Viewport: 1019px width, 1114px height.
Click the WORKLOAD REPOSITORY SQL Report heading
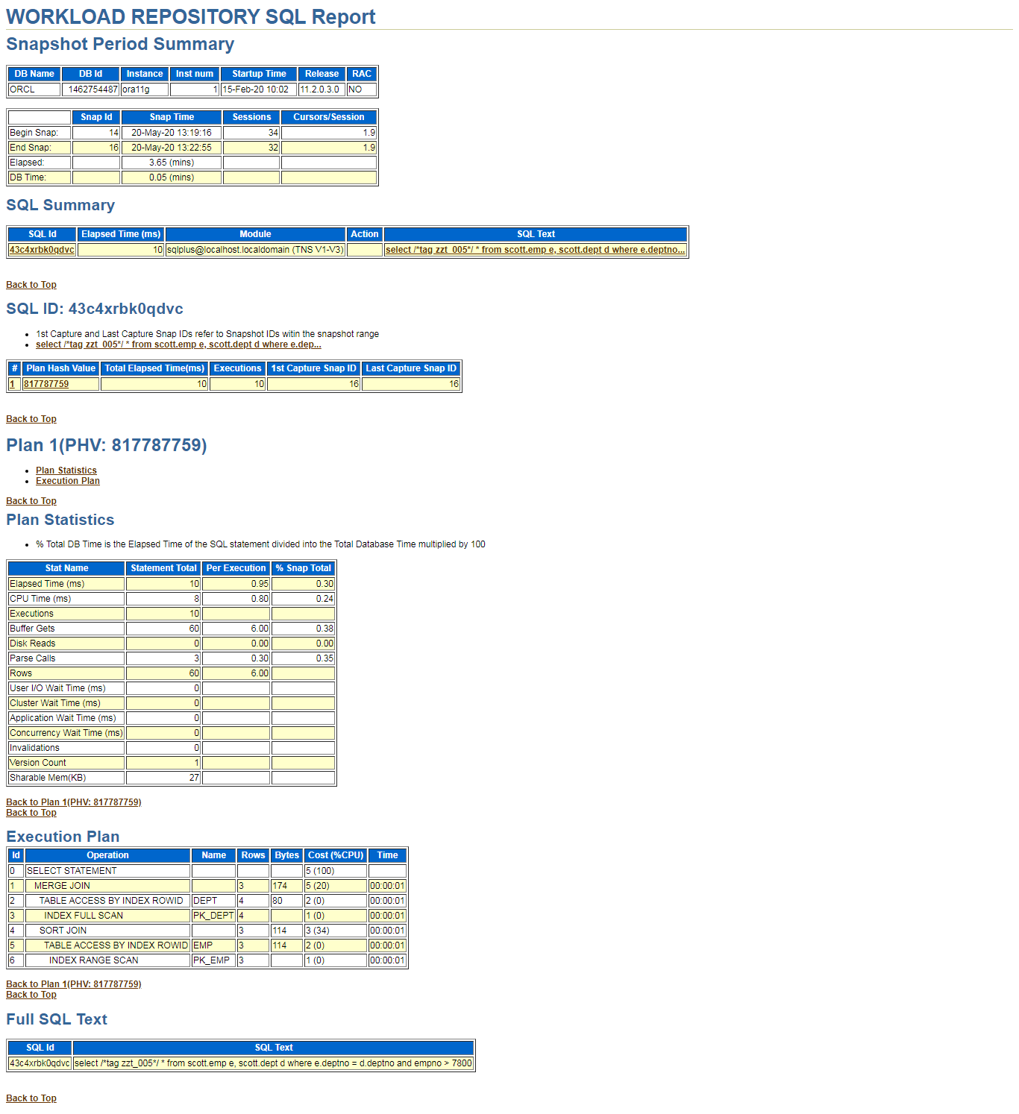[x=190, y=16]
